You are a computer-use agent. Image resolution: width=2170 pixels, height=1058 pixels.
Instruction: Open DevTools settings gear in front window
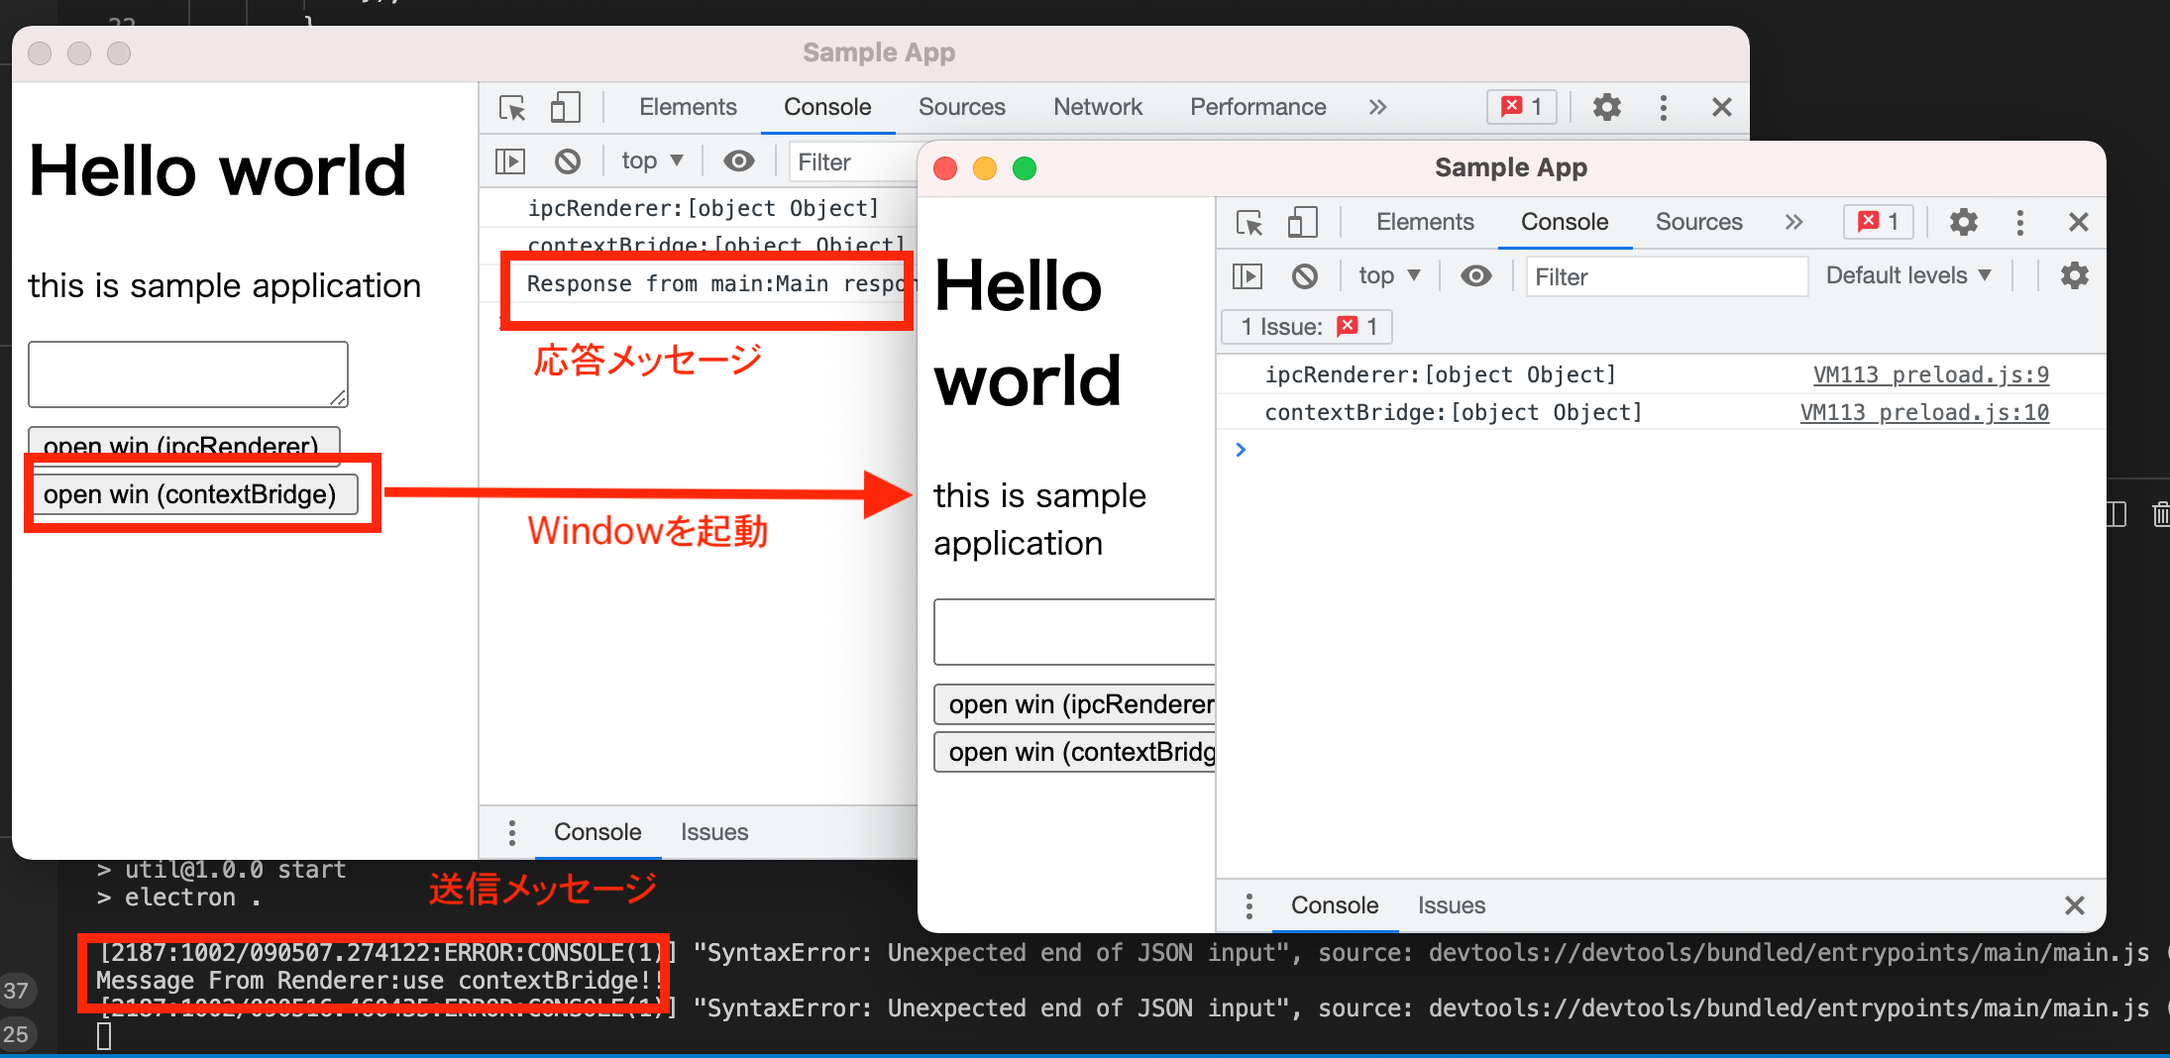pyautogui.click(x=1963, y=222)
